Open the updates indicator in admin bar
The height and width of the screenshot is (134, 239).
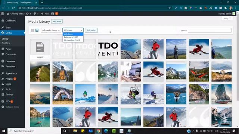(x=28, y=13)
